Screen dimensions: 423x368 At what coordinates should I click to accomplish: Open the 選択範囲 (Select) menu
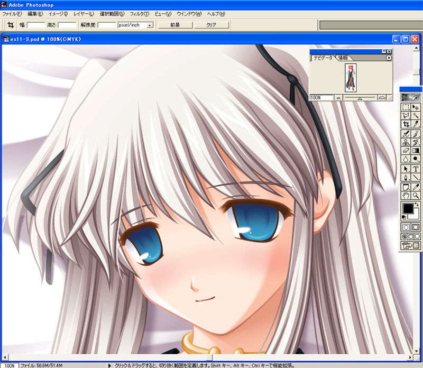112,14
